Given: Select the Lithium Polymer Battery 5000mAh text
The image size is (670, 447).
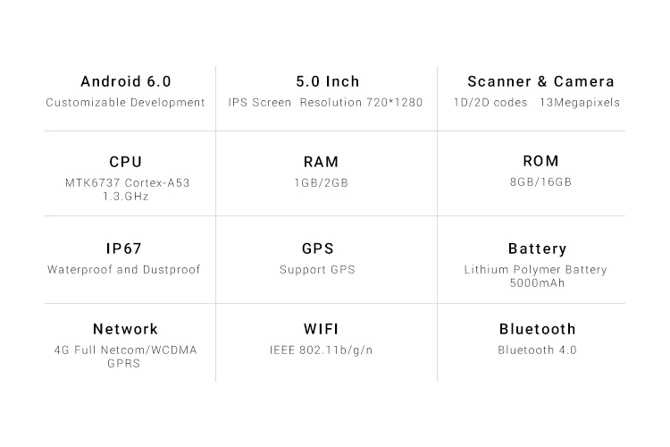Looking at the screenshot, I should point(536,276).
